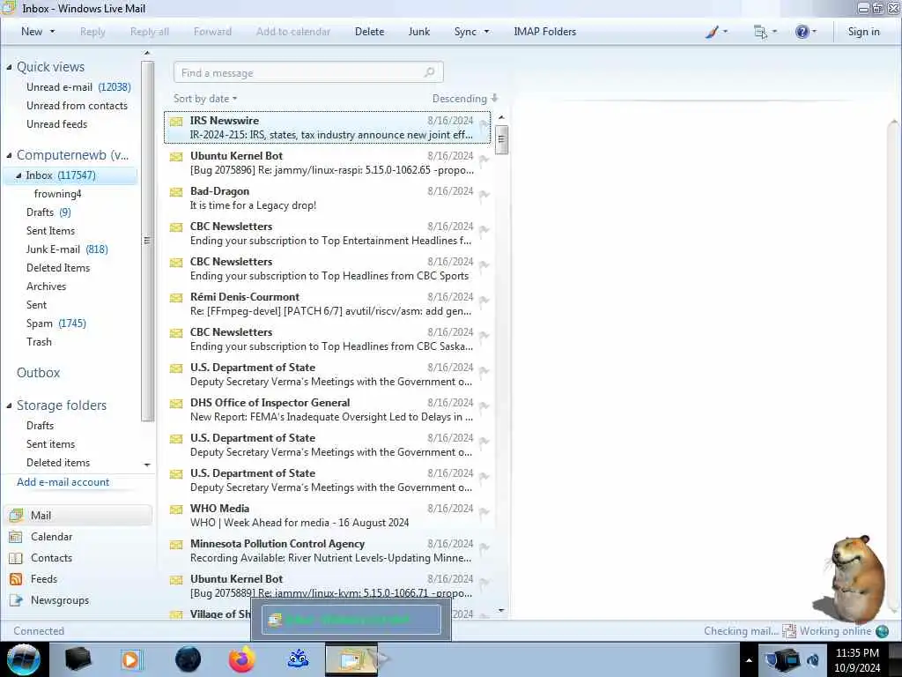The height and width of the screenshot is (677, 902).
Task: Click the message list scroll down arrow
Action: pyautogui.click(x=501, y=610)
